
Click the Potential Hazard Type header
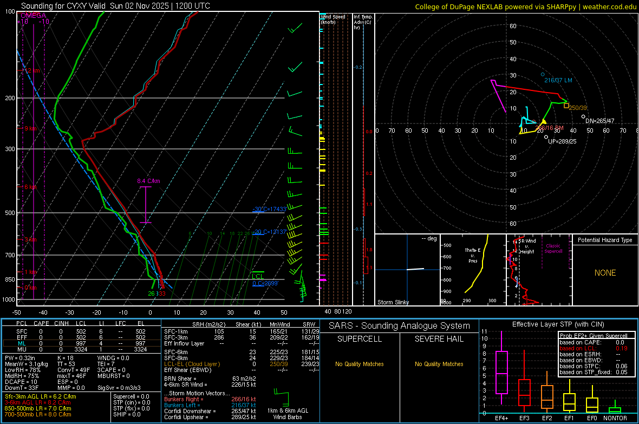click(605, 240)
